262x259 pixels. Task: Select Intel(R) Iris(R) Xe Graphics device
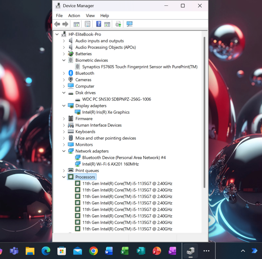[x=106, y=112]
